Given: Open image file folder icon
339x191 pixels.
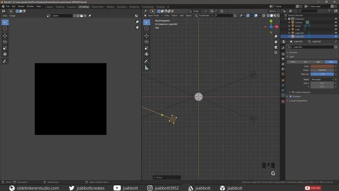Looking at the screenshot, I should click(82, 15).
